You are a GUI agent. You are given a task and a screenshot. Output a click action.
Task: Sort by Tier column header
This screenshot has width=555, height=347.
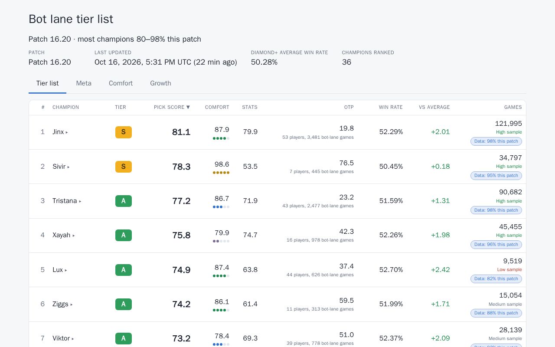(x=121, y=107)
